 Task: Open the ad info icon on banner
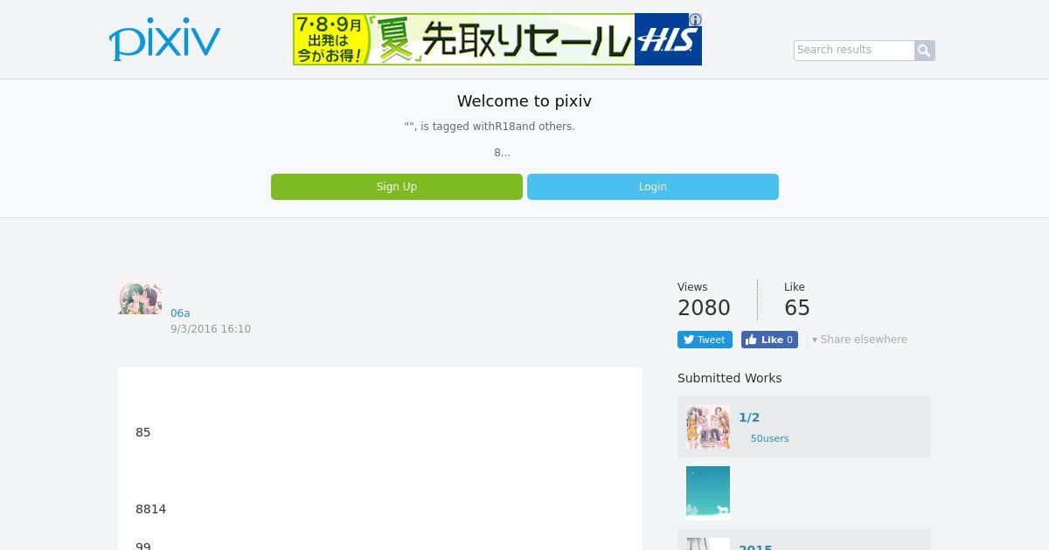pyautogui.click(x=695, y=19)
